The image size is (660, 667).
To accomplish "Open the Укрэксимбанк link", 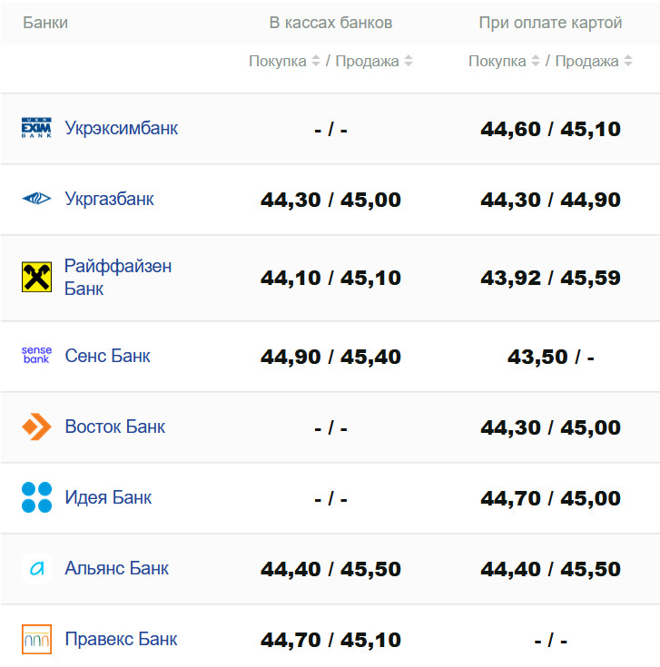I will (x=122, y=128).
